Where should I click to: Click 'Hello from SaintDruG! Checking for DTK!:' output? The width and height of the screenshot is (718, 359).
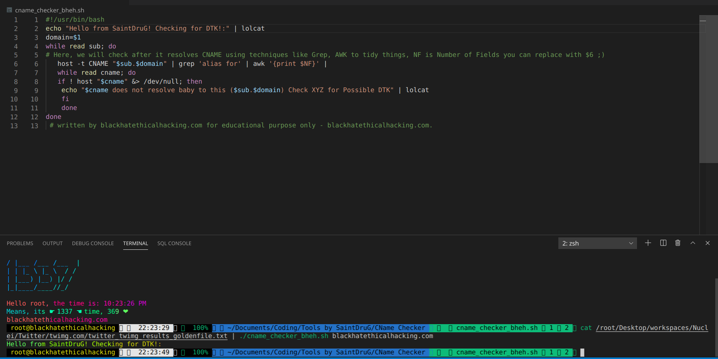84,344
